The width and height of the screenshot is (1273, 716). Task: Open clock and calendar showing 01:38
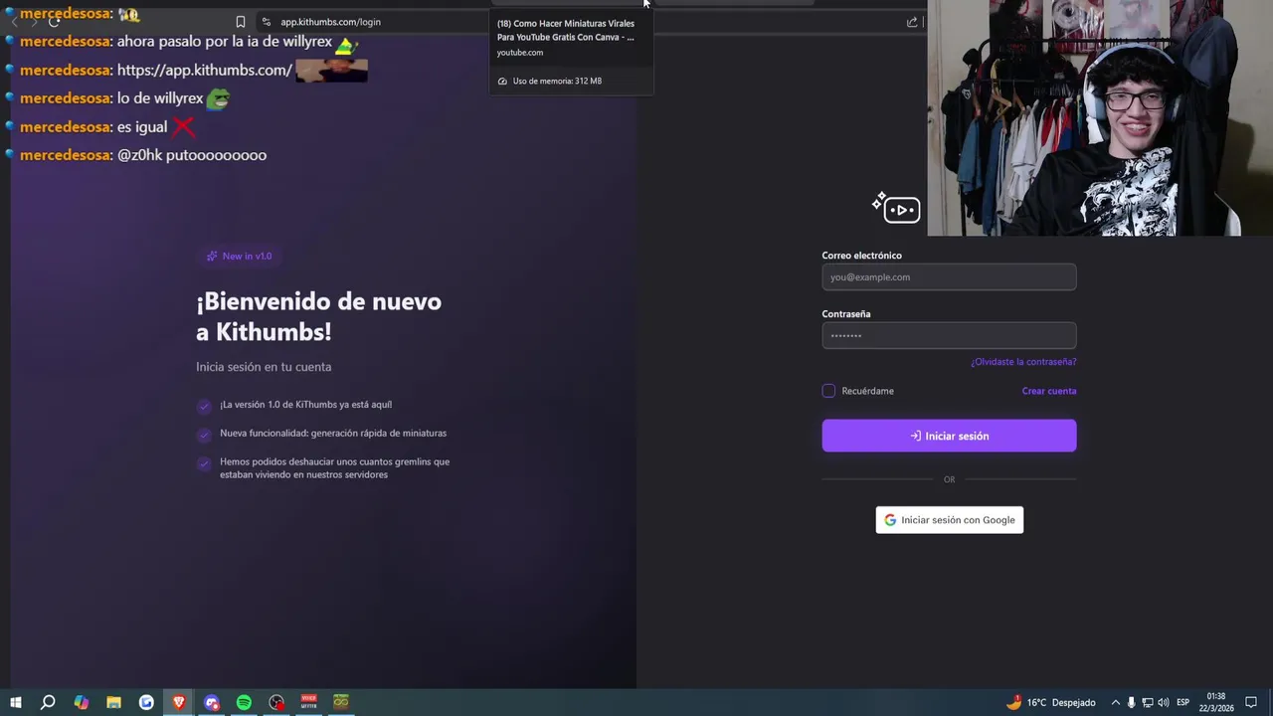click(x=1218, y=702)
